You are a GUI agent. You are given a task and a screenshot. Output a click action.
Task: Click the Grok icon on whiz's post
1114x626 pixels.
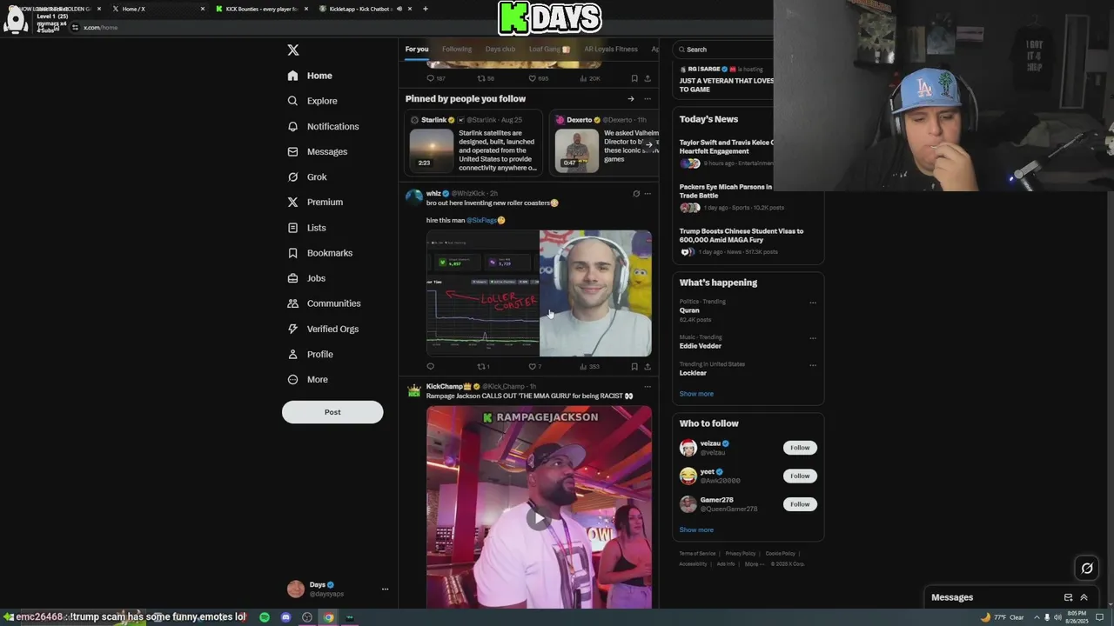[x=636, y=194]
